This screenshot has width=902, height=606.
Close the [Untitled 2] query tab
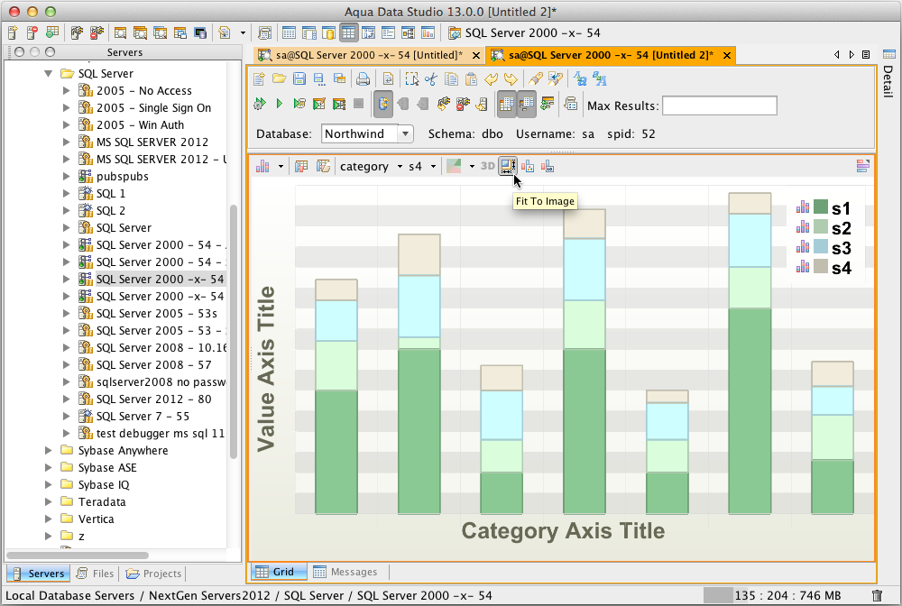(727, 55)
